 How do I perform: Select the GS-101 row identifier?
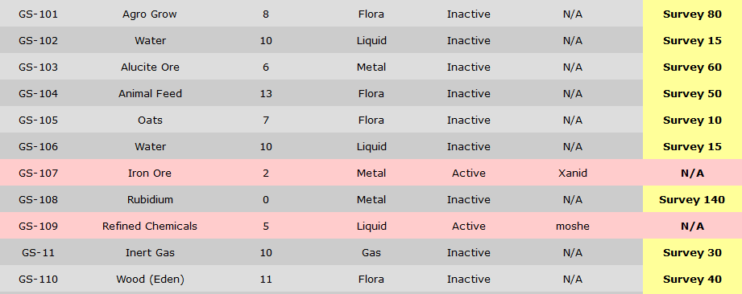(x=39, y=14)
